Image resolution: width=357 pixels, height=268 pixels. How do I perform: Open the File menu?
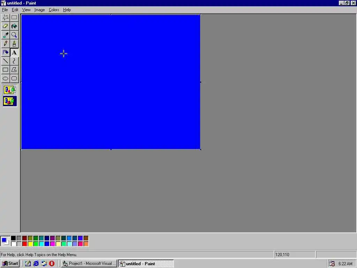point(5,10)
